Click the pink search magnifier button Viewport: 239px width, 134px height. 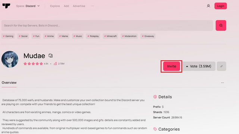[221, 25]
